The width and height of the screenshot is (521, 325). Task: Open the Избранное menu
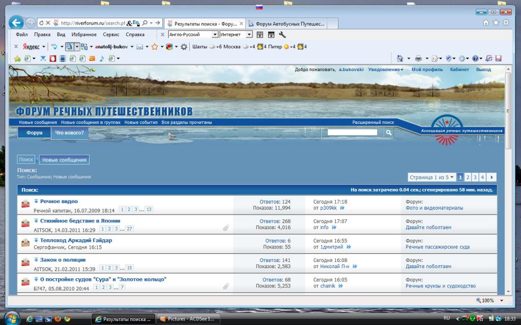(x=84, y=35)
